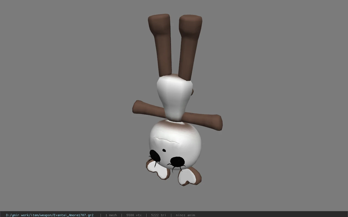This screenshot has width=348, height=217.
Task: Click the file path Evantai_Amore1707.gr2 in status bar
Action: (50, 215)
